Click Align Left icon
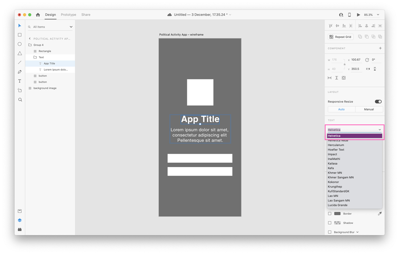 point(360,26)
